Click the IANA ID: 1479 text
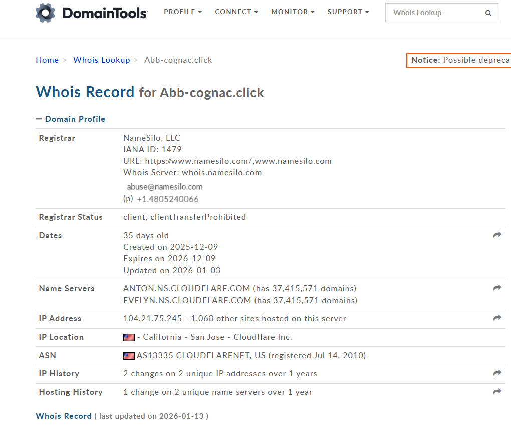 point(152,150)
